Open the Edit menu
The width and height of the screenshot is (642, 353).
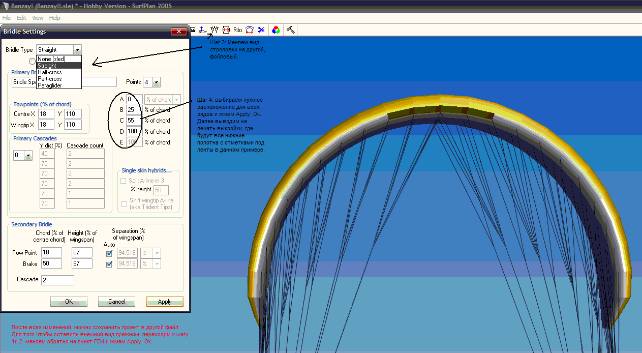(21, 18)
